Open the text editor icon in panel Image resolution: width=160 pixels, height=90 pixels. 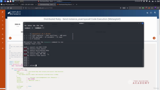[x=10, y=1]
